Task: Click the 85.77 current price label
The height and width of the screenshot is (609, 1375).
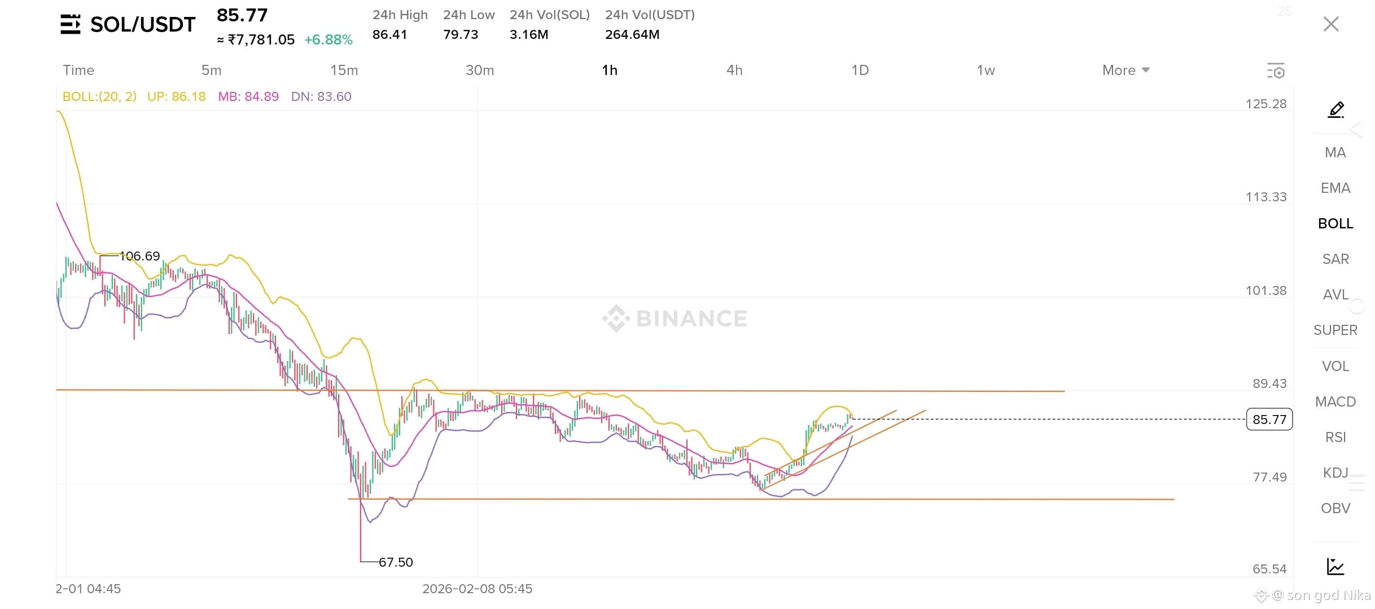Action: [1269, 420]
